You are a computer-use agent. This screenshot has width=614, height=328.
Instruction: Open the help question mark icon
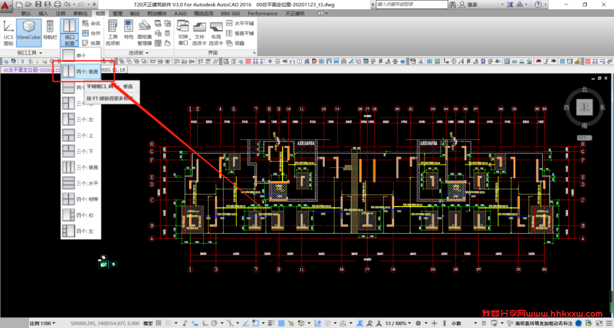pyautogui.click(x=538, y=5)
